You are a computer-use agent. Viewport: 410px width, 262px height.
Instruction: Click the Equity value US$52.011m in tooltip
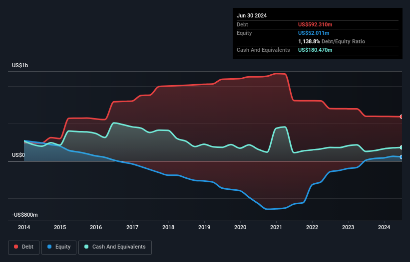coord(313,33)
